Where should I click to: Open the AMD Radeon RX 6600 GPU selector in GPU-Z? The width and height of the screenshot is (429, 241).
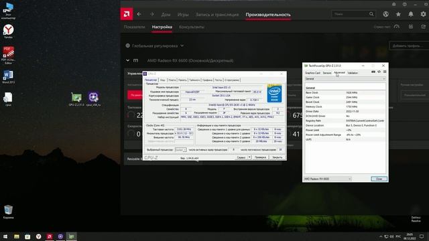tap(328, 179)
